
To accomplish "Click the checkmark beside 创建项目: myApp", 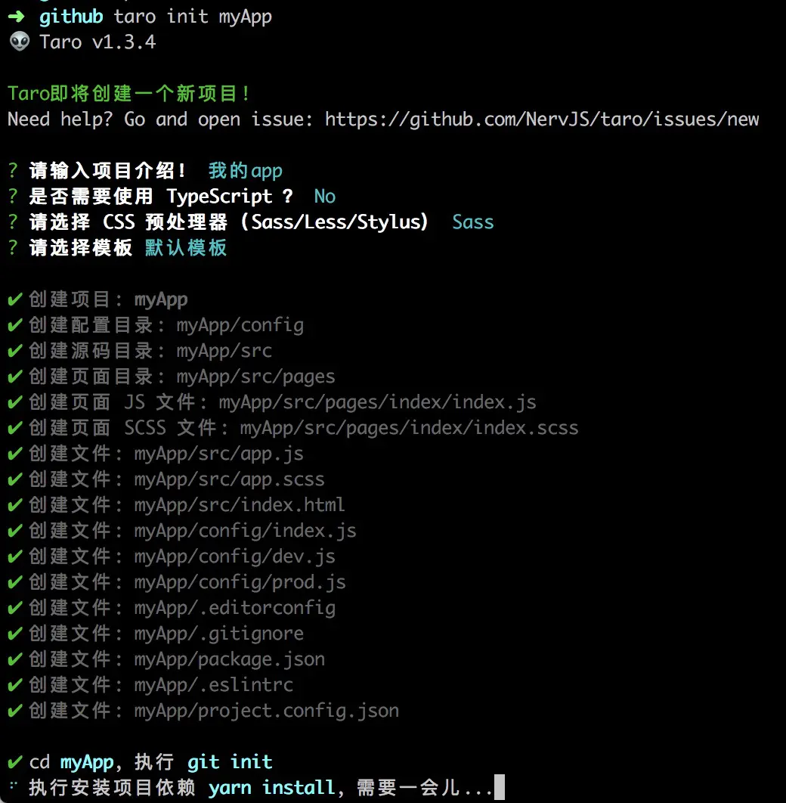I will 15,299.
